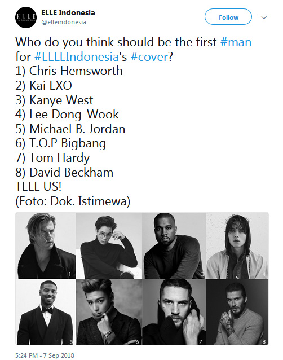Open the tweet timestamp 7 Sep 2018
The width and height of the screenshot is (283, 360).
[45, 355]
